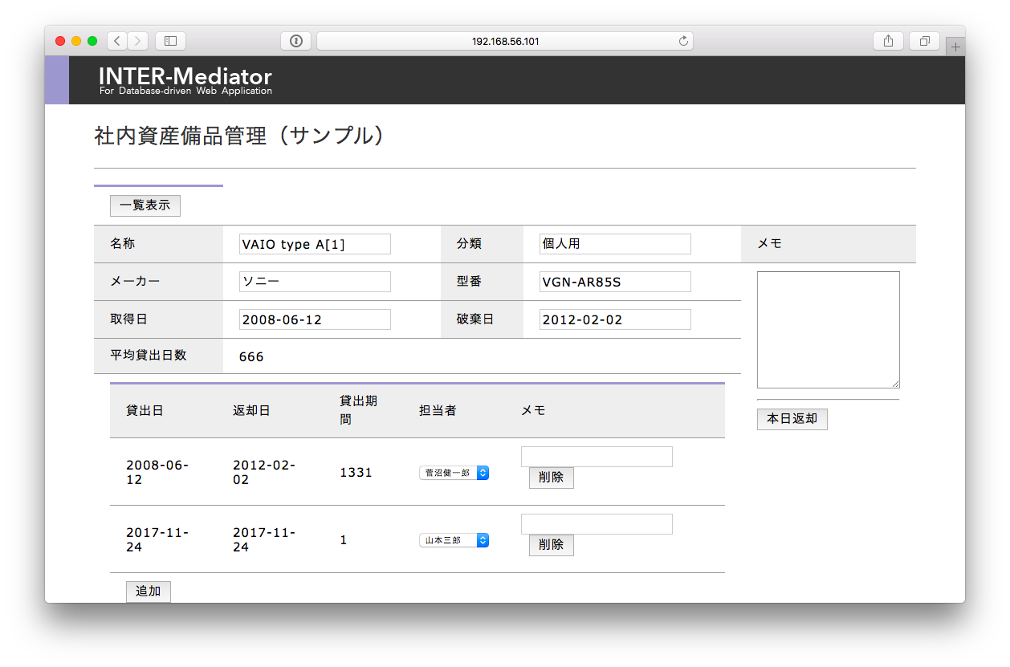Click inside the large メモ textarea
Screen dimensions: 1010x667
[x=828, y=329]
